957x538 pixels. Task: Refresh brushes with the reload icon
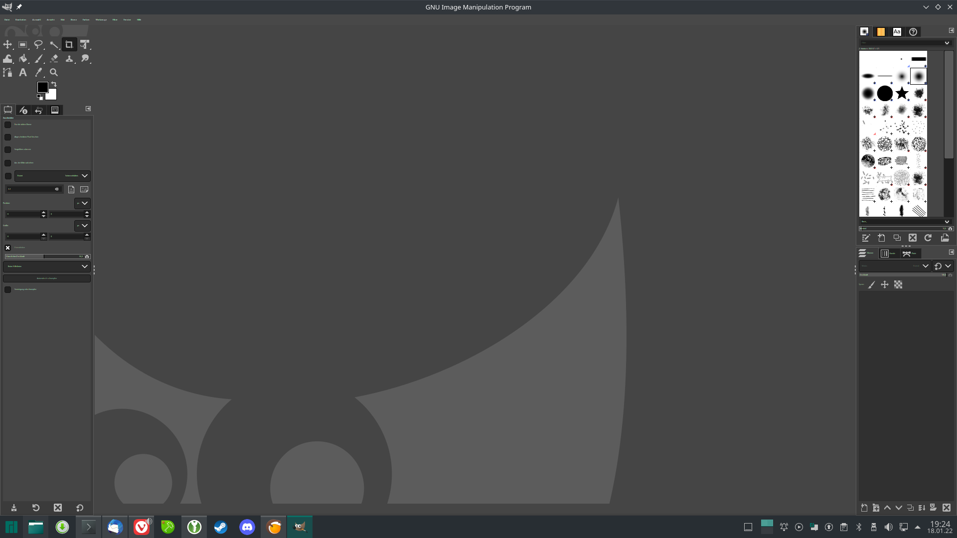pyautogui.click(x=928, y=238)
